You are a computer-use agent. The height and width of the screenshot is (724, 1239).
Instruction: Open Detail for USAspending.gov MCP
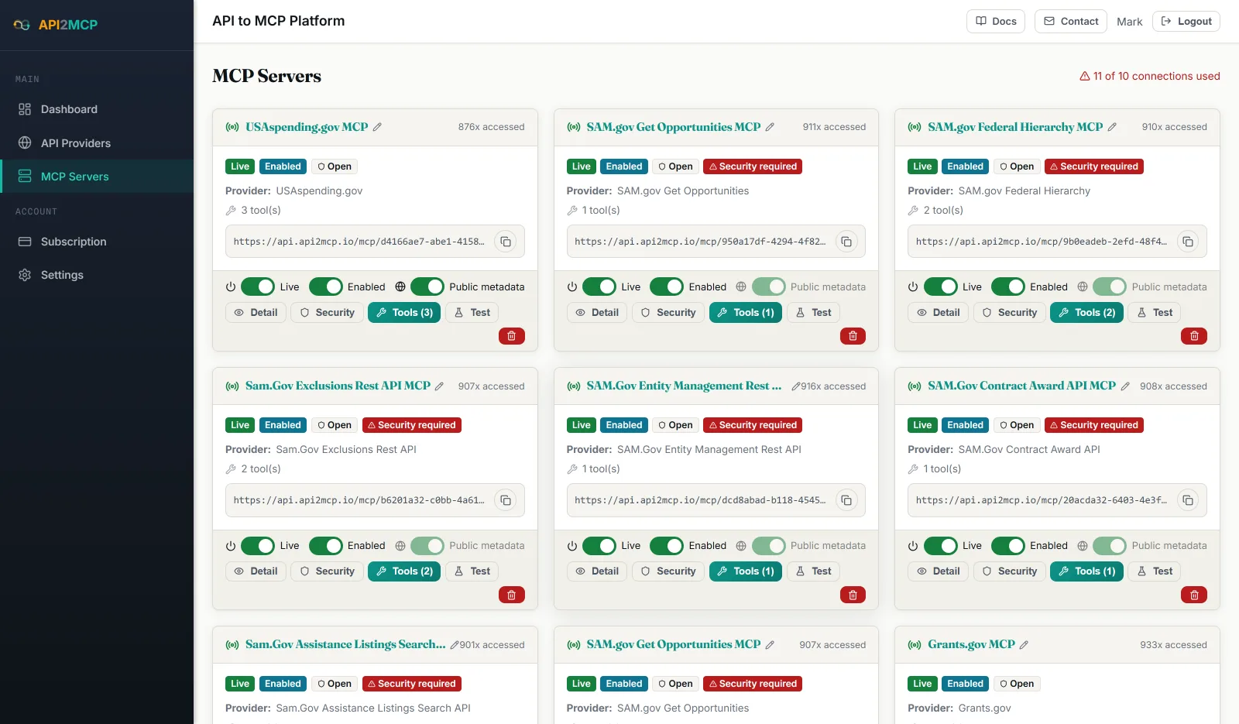[256, 313]
